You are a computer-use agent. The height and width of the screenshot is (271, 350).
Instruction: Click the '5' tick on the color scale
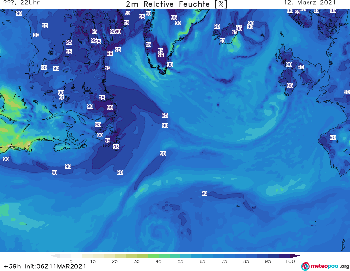(71, 261)
